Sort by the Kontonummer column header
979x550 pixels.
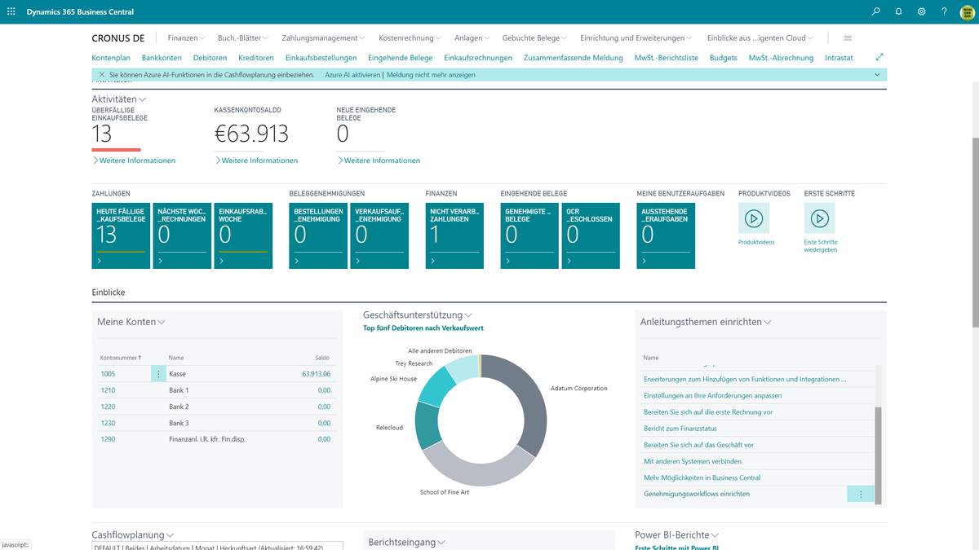[x=121, y=358]
